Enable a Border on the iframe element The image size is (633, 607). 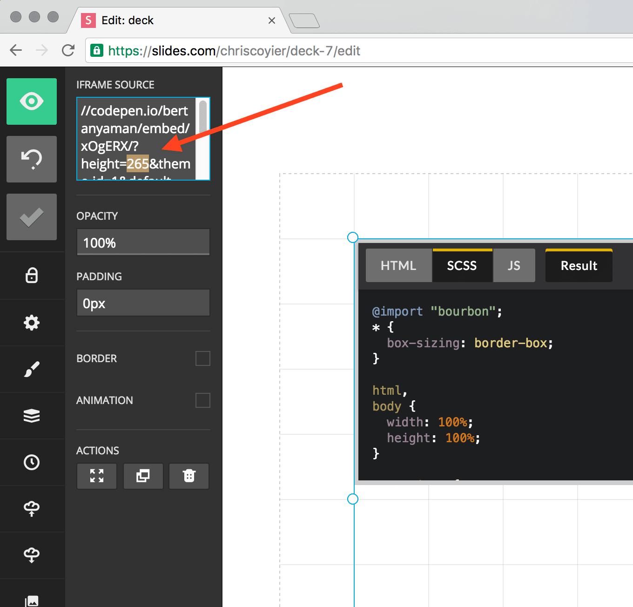coord(202,358)
